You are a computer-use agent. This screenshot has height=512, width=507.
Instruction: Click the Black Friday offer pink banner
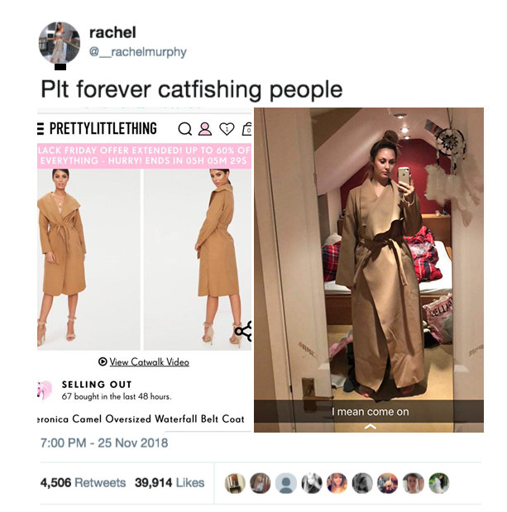144,156
